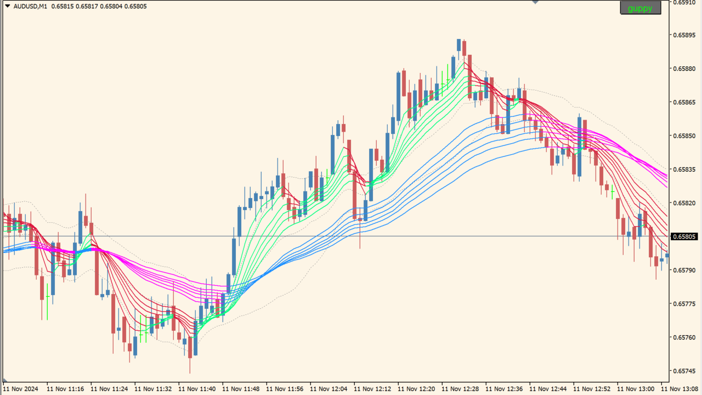Click the 0.65850 price scale value
Viewport: 702px width, 395px height.
pyautogui.click(x=684, y=136)
